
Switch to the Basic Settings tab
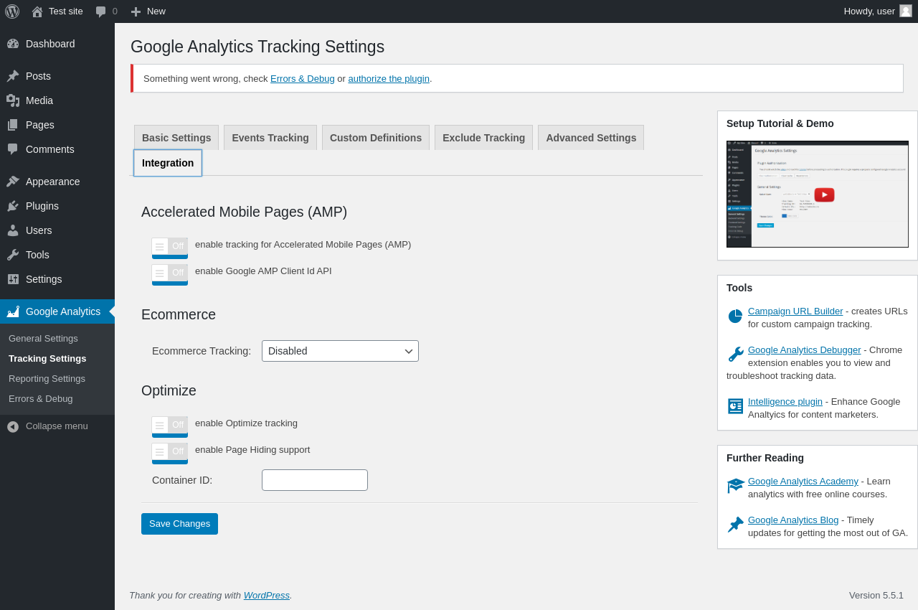176,138
